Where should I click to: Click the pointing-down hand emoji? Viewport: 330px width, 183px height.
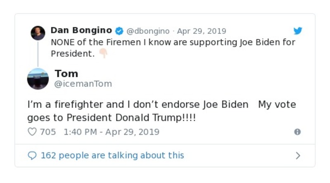[x=103, y=54]
